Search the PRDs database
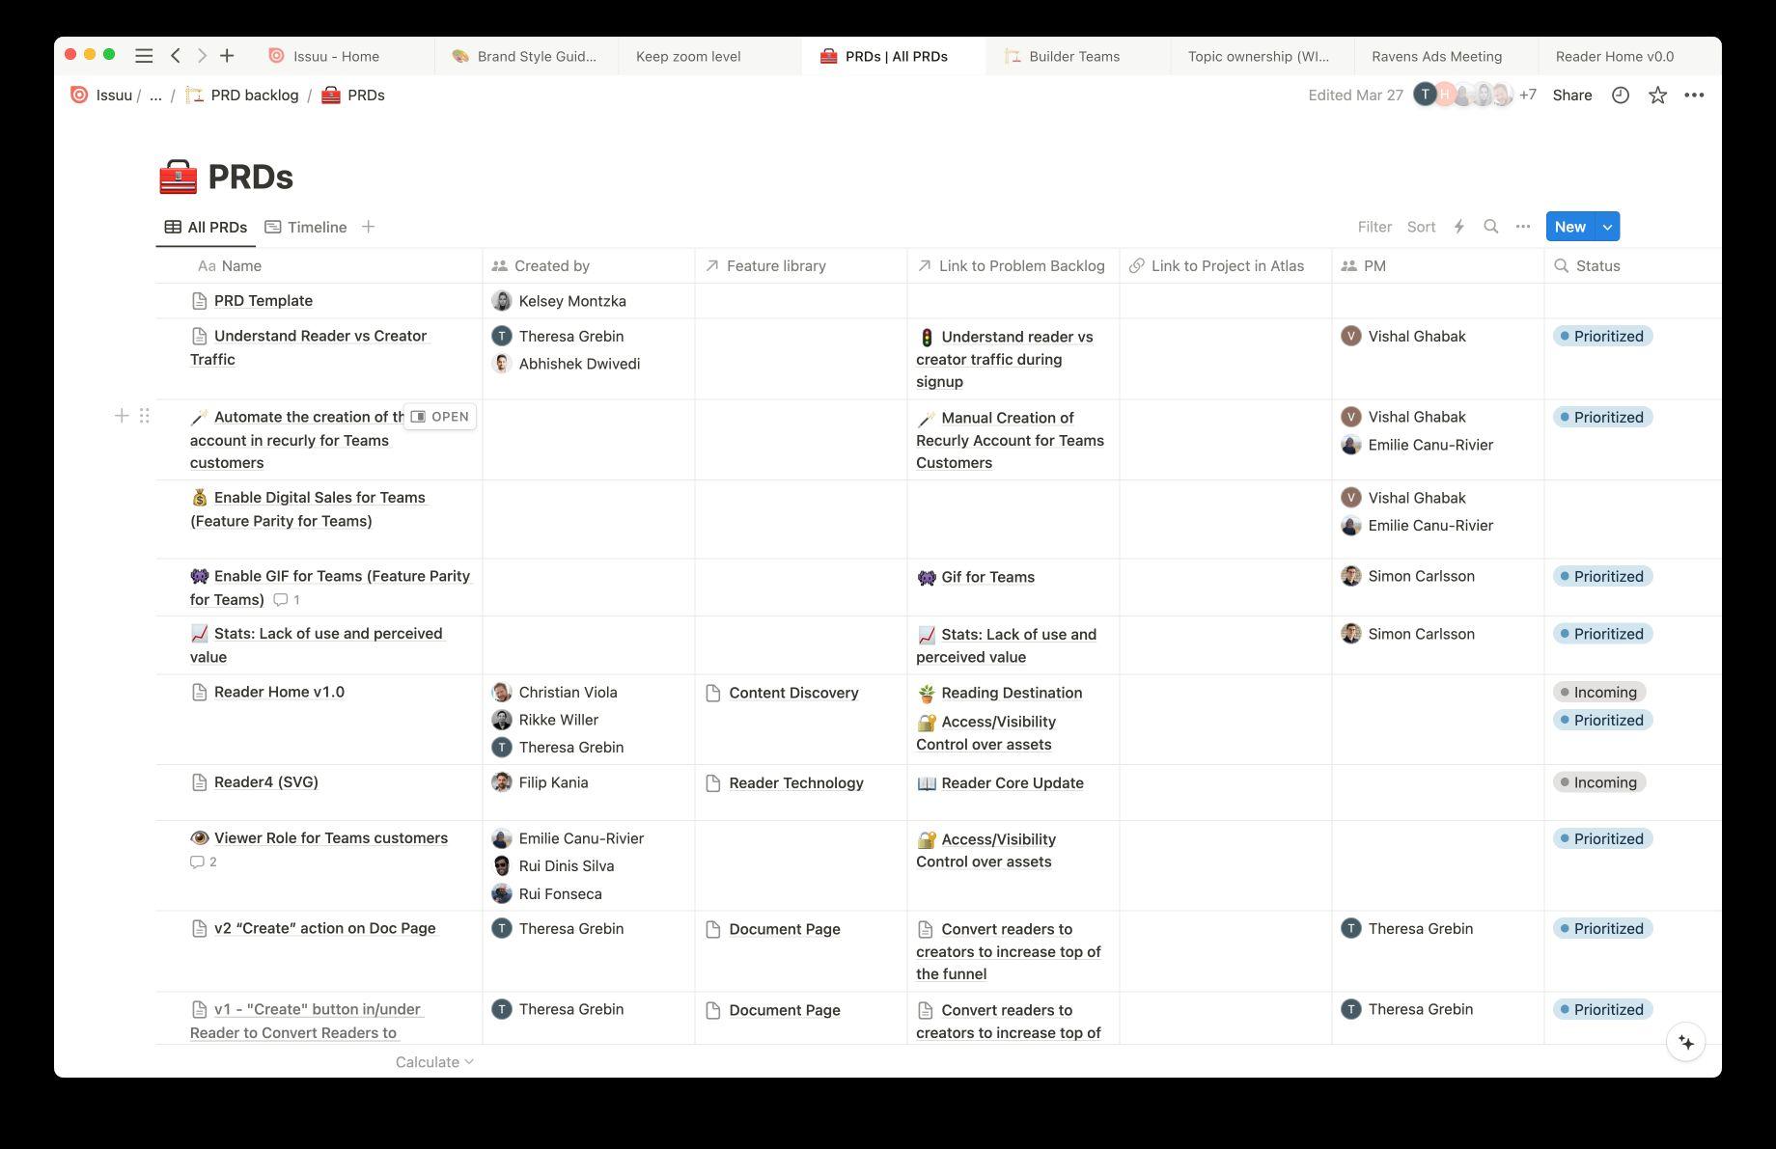 coord(1491,227)
